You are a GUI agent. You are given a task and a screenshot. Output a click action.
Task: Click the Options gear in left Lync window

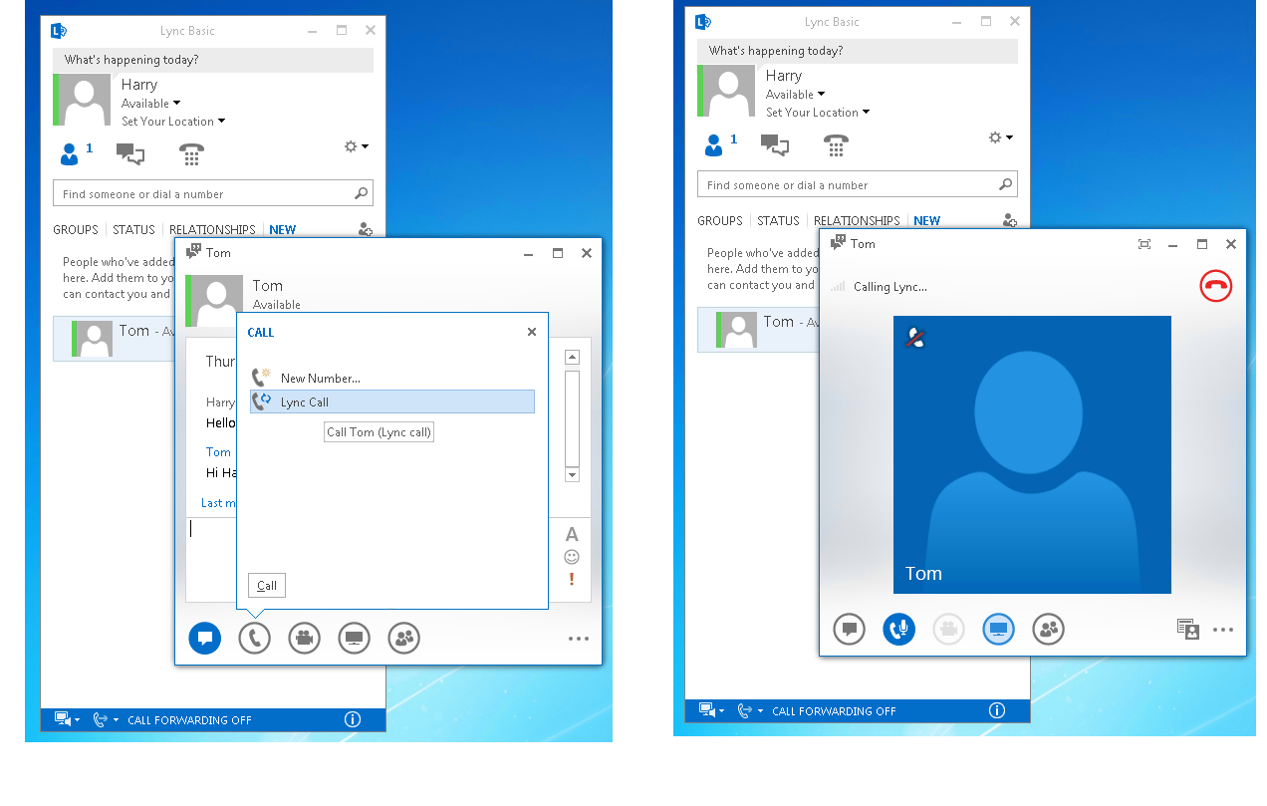(x=351, y=146)
